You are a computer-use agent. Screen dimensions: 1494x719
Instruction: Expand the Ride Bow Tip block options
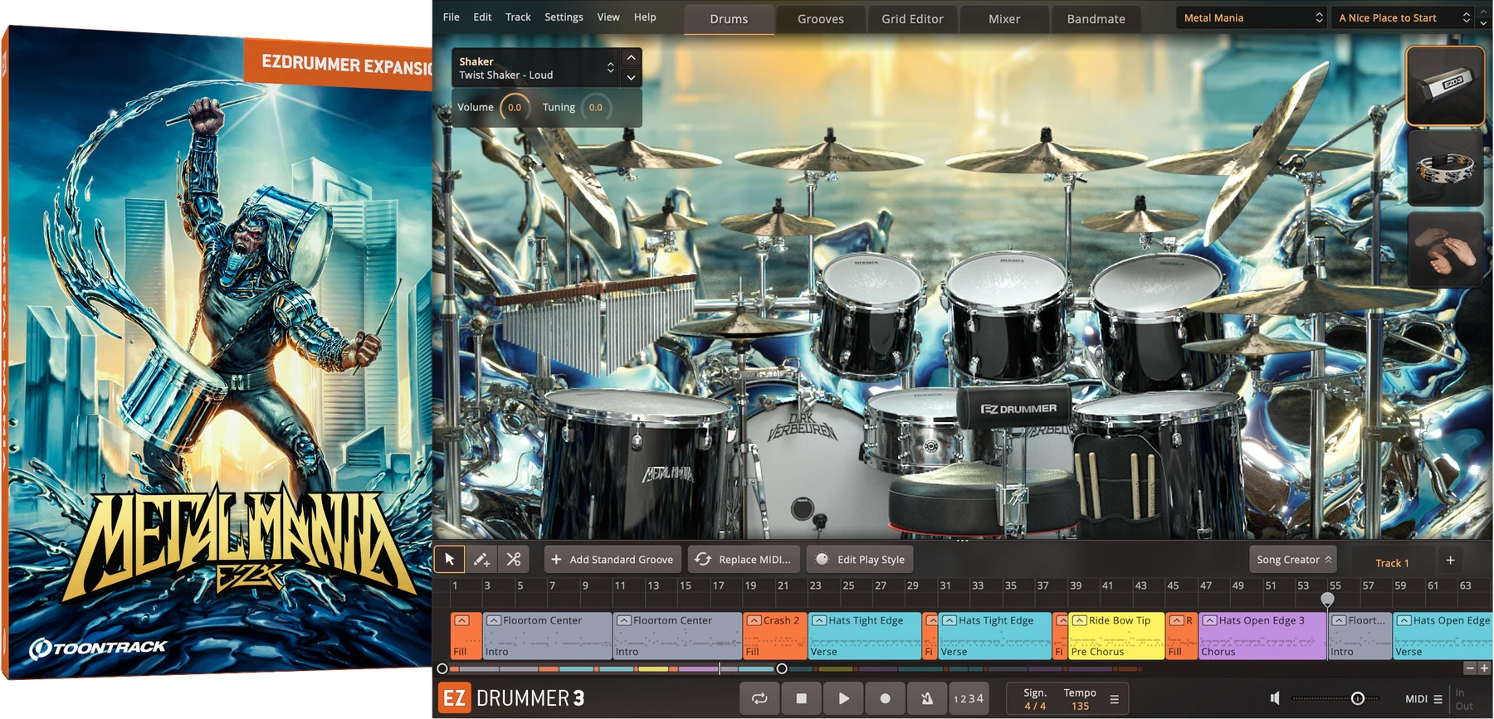[1079, 620]
